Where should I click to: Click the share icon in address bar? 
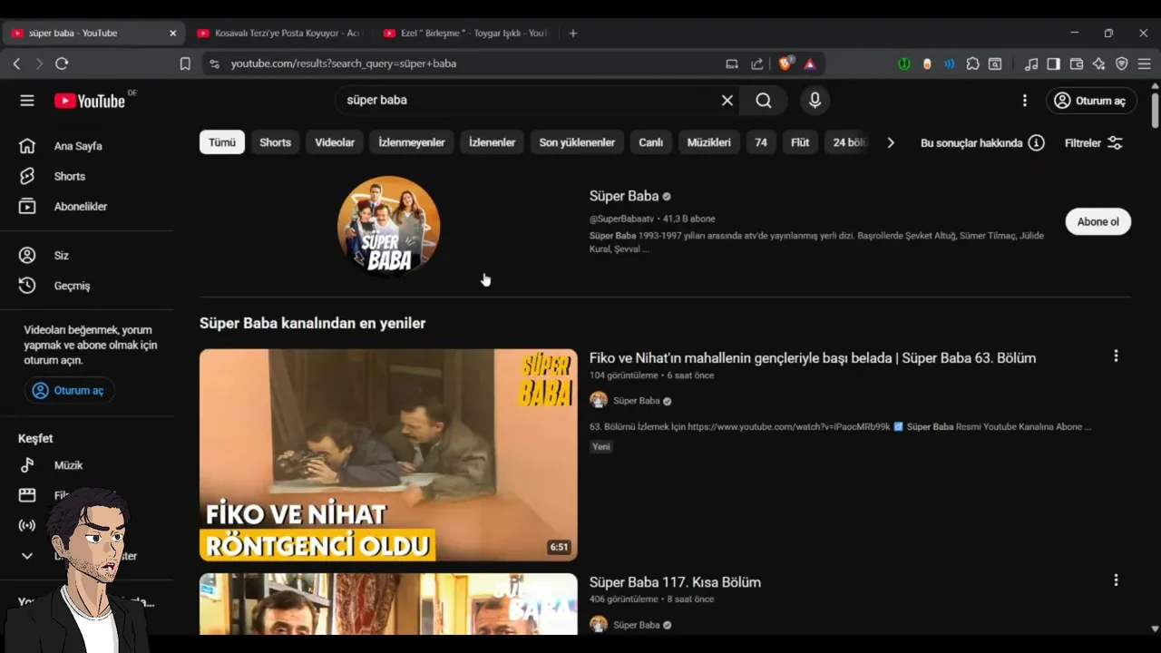756,63
